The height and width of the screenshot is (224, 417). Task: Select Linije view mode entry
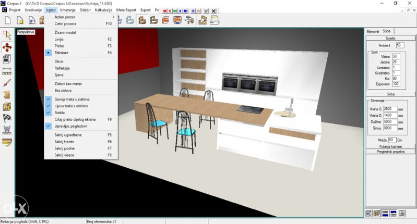(81, 39)
